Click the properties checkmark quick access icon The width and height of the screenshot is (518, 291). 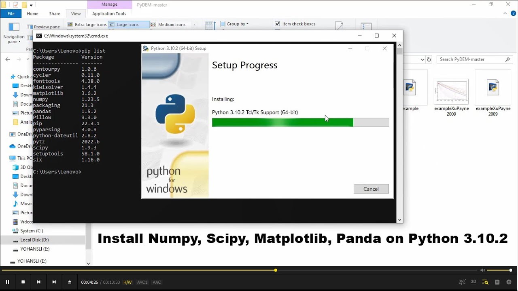[16, 5]
